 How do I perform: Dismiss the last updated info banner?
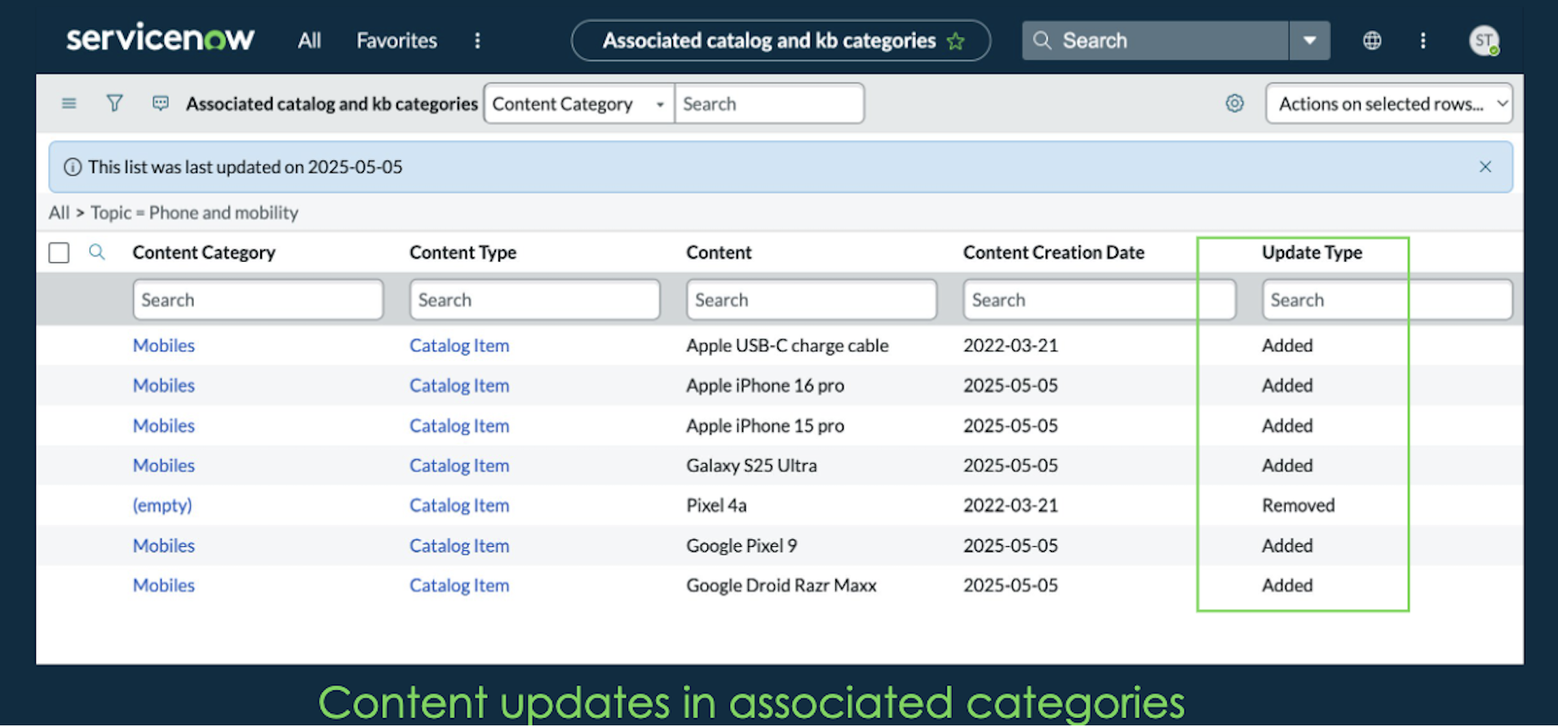click(1485, 167)
